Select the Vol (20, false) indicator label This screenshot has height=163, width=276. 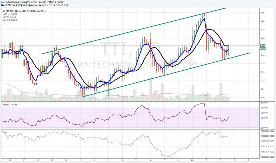pos(10,20)
